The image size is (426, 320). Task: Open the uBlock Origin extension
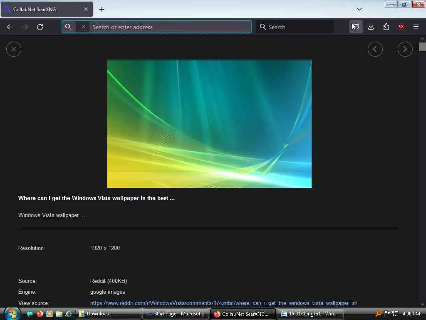pyautogui.click(x=401, y=27)
